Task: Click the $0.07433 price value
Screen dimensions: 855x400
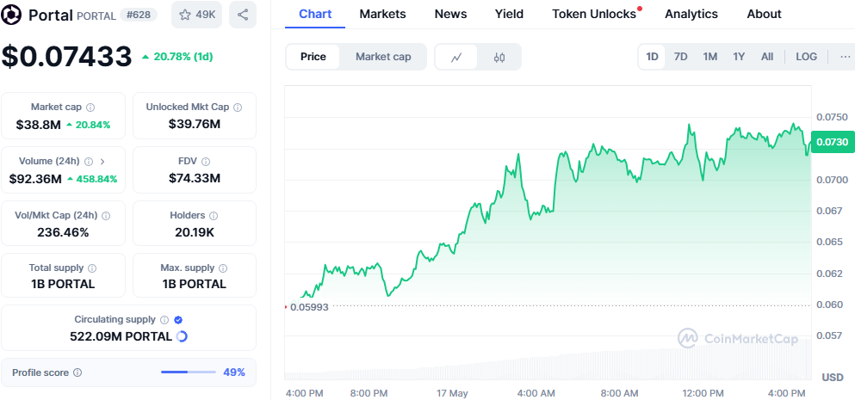Action: [x=66, y=57]
